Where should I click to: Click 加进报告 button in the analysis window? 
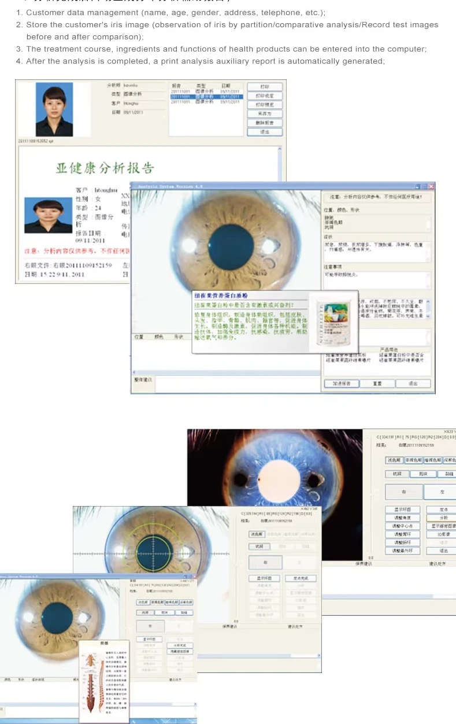click(342, 383)
